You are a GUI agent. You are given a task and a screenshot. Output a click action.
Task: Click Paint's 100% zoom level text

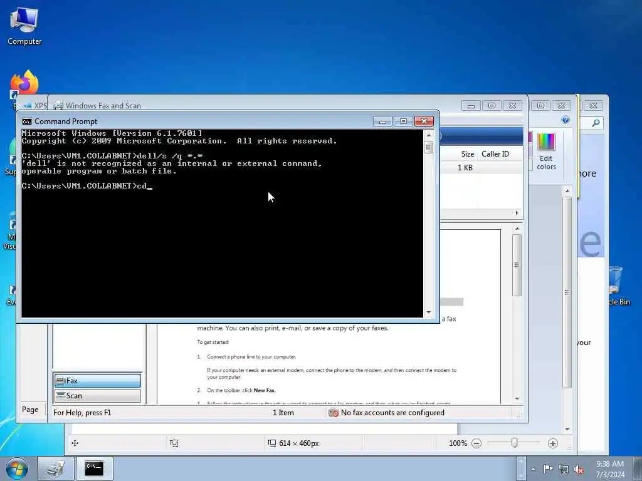click(458, 443)
